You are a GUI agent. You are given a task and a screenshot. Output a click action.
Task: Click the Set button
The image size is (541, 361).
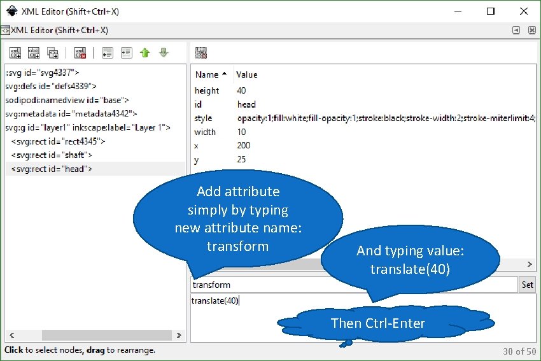pyautogui.click(x=527, y=285)
